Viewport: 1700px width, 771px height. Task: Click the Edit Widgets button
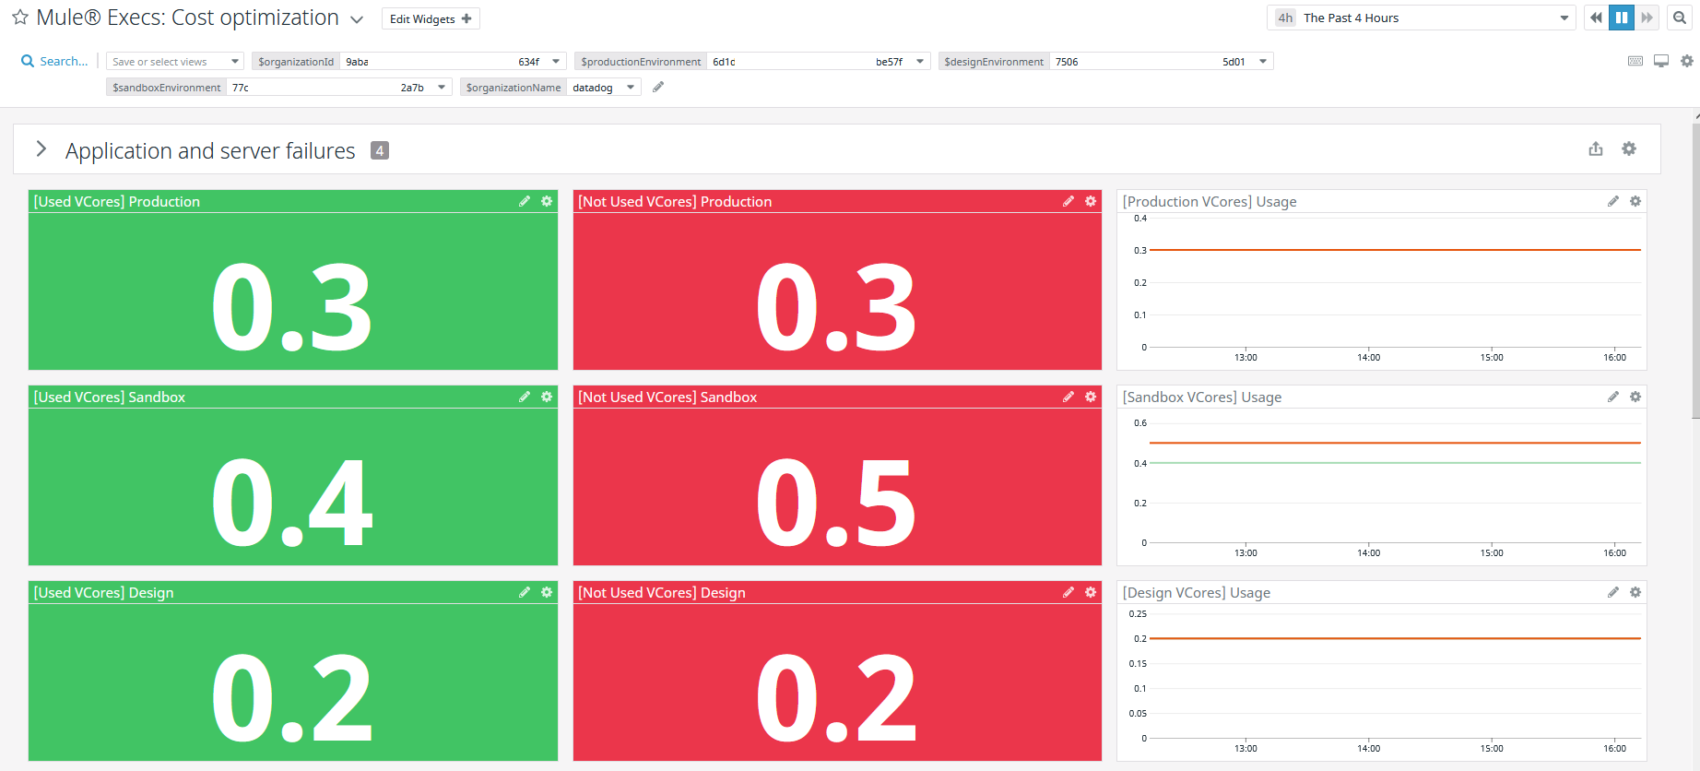(x=430, y=18)
